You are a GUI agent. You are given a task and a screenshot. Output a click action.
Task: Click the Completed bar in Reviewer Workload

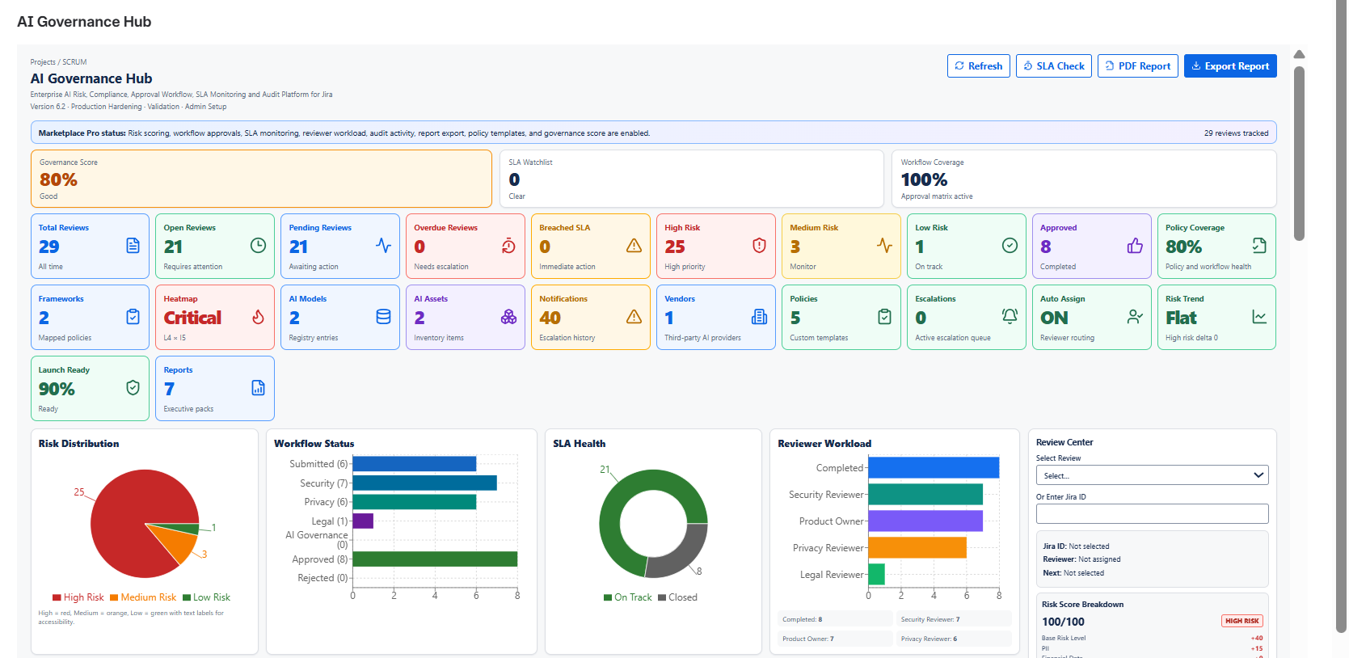point(934,468)
